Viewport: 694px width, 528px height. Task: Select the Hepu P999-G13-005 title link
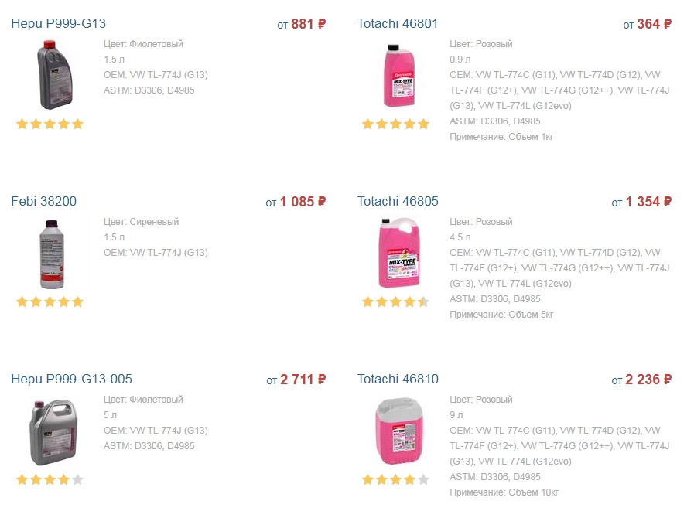71,380
